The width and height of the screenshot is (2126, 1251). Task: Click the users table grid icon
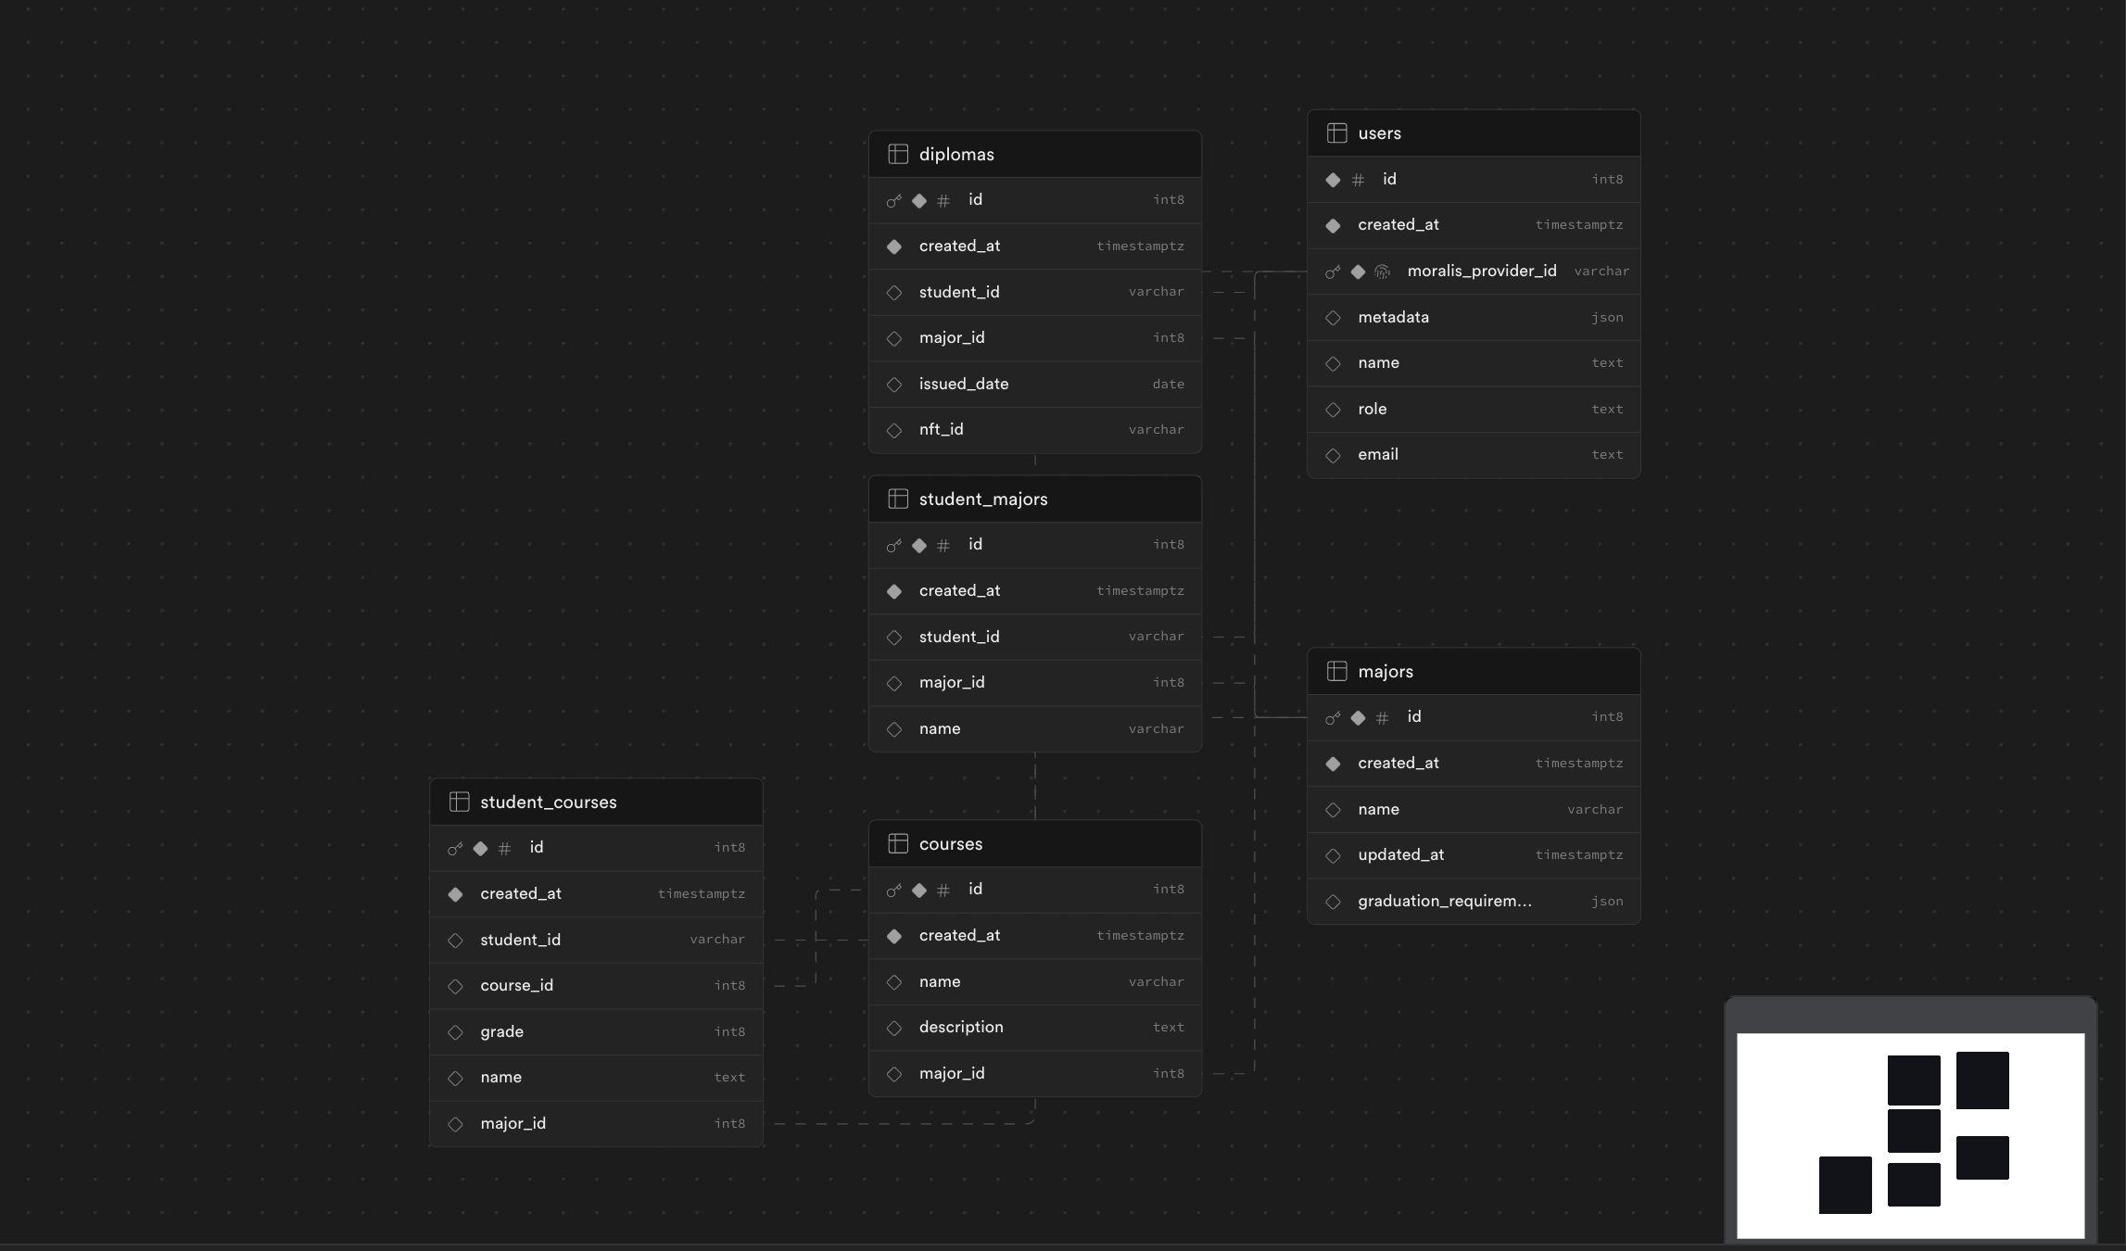(x=1336, y=133)
